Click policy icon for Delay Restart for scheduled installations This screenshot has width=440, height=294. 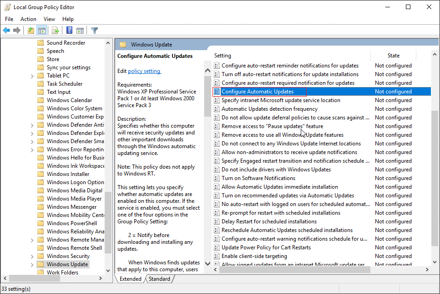(x=217, y=222)
